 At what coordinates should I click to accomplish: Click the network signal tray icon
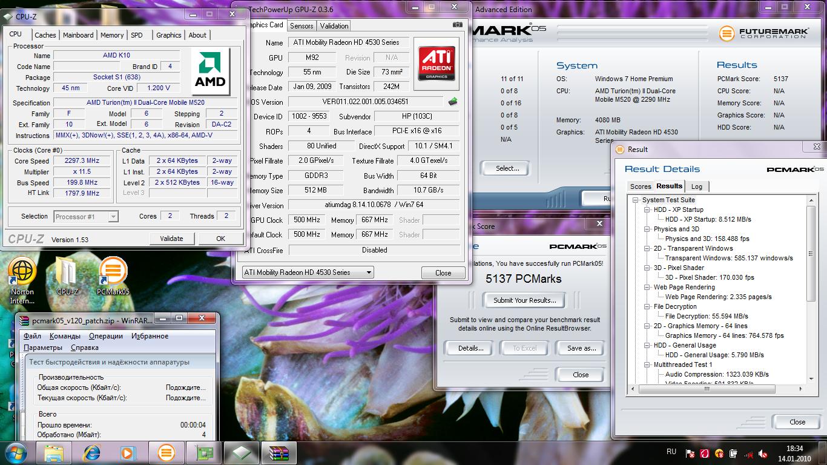748,453
